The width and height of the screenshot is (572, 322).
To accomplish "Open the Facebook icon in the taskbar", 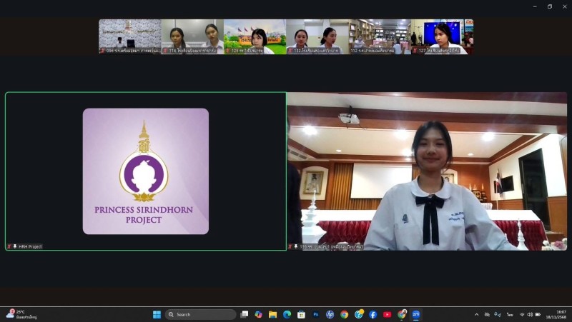I will pos(373,314).
